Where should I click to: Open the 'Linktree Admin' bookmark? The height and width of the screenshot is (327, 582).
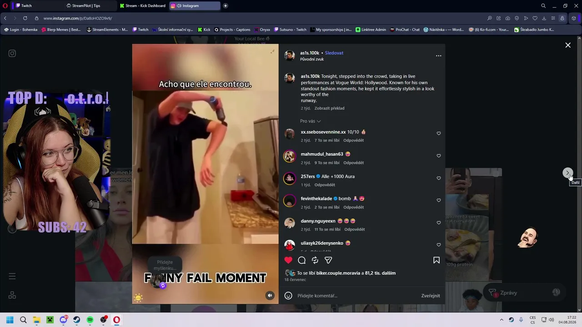371,30
